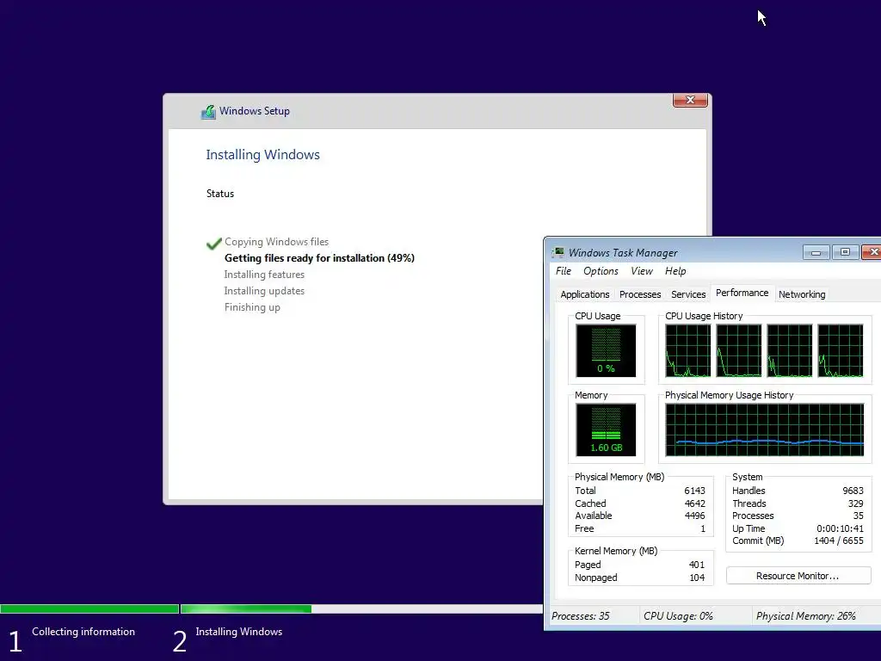
Task: Click the Commit (MB) value 1404 / 6655
Action: click(839, 541)
